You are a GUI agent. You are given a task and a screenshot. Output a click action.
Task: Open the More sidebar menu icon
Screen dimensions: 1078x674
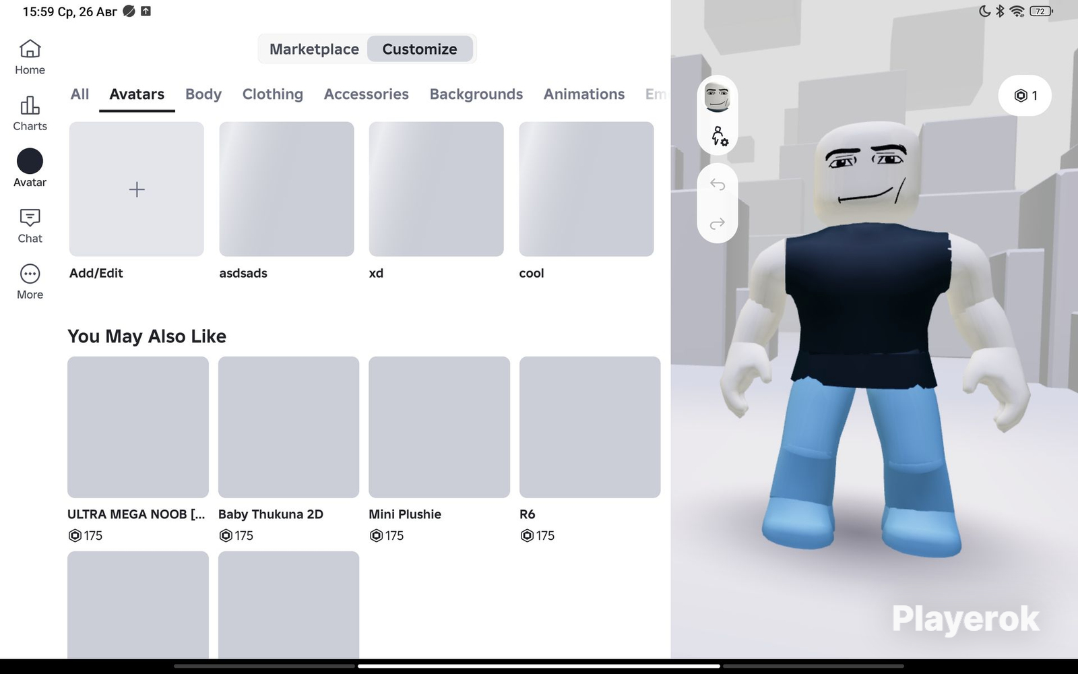[x=30, y=274]
